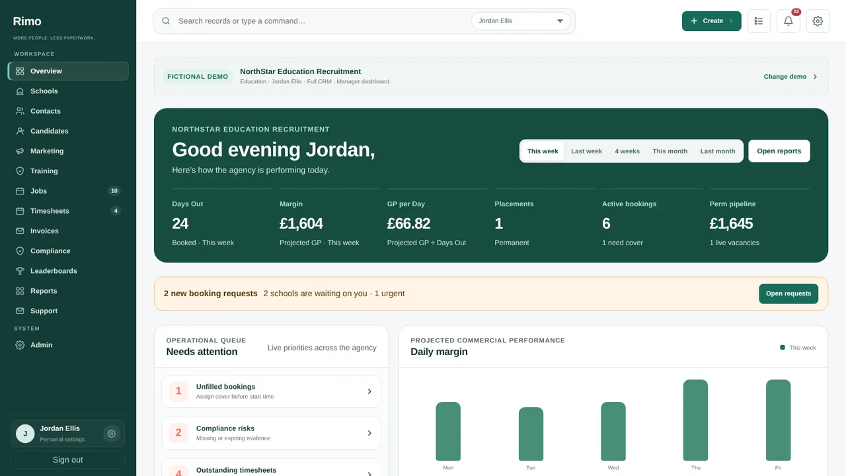Select This week period
846x476 pixels.
[x=543, y=151]
